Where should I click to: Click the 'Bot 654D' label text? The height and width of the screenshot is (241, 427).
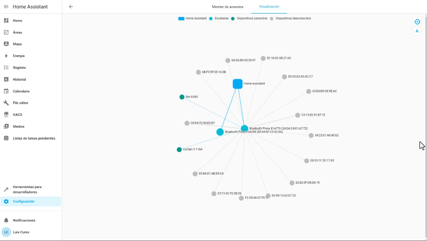coord(192,97)
